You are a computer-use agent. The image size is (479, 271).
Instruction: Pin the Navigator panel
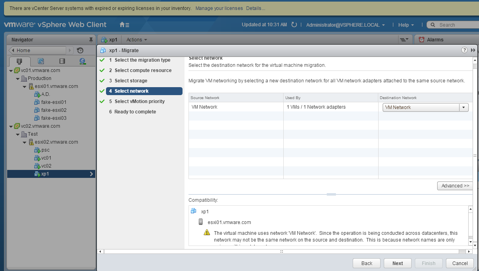91,40
